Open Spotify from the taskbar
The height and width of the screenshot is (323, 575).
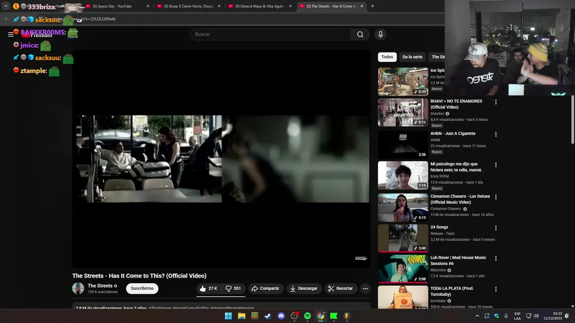coord(308,316)
